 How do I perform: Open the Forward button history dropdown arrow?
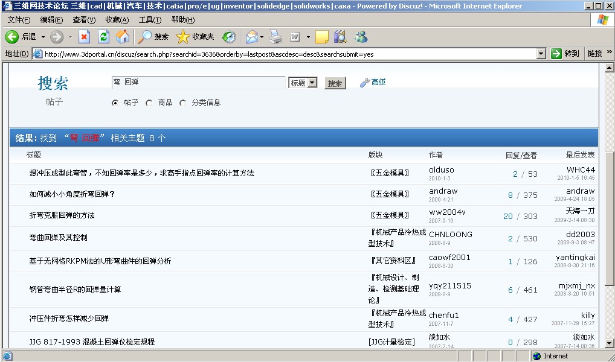70,37
